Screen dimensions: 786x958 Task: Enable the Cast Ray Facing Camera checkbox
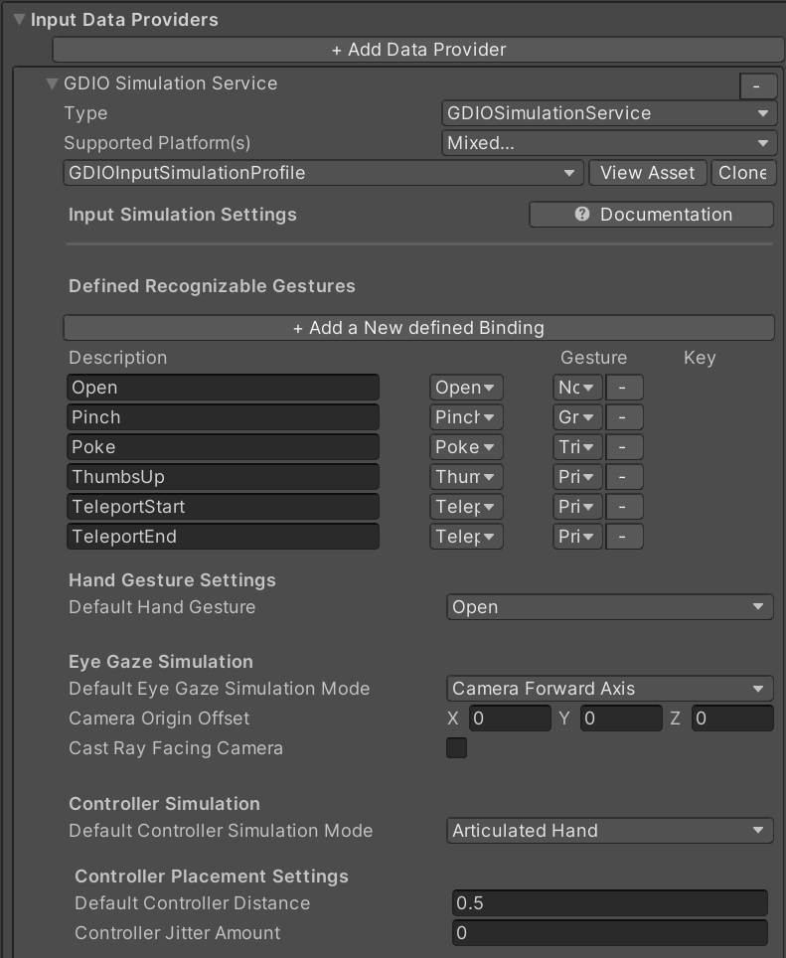pyautogui.click(x=457, y=748)
